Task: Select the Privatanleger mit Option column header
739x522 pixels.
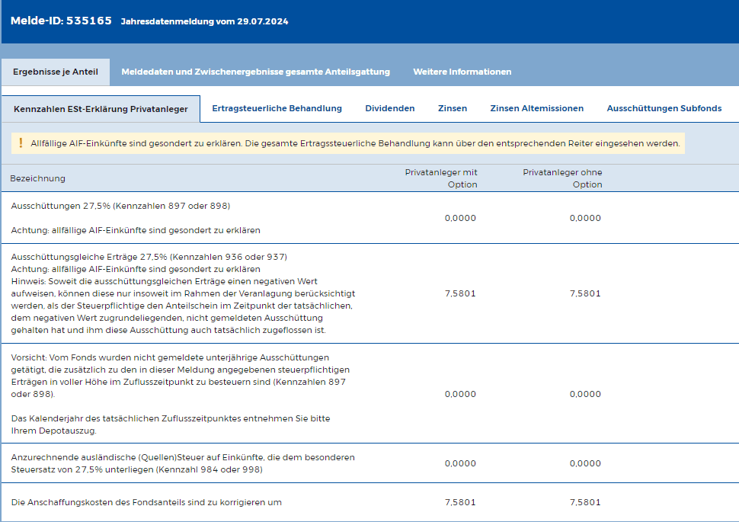Action: pyautogui.click(x=441, y=178)
